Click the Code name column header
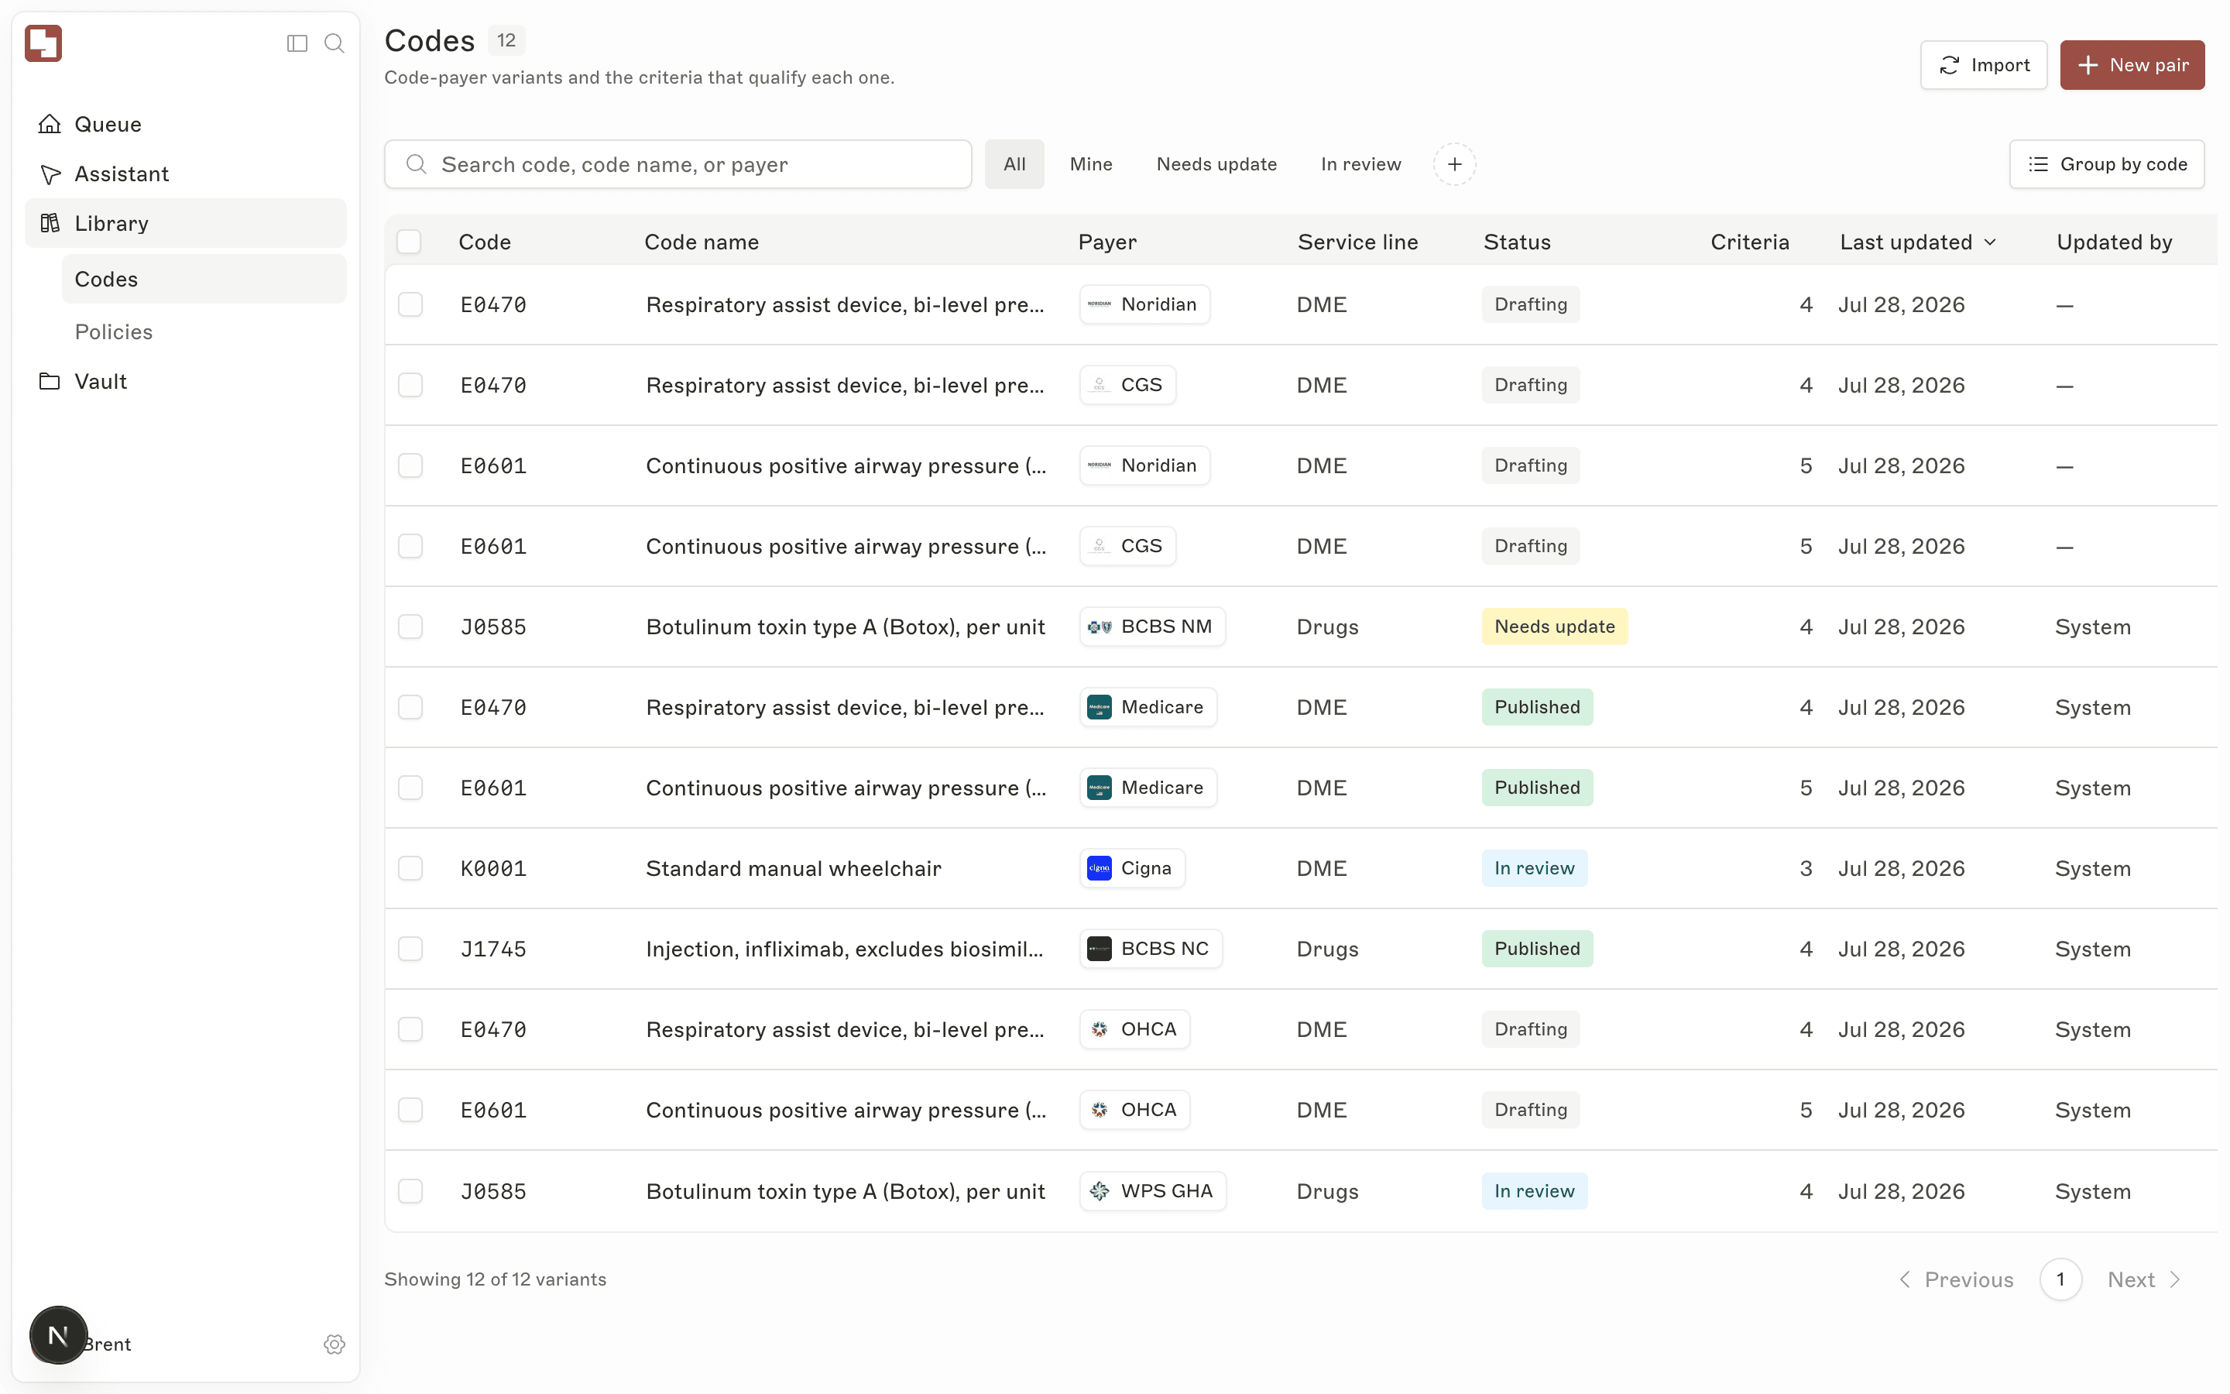 coord(702,242)
